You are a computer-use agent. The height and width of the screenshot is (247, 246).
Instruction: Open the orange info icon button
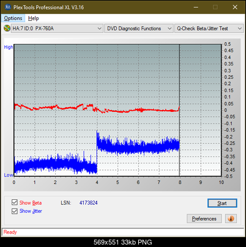coord(231,219)
